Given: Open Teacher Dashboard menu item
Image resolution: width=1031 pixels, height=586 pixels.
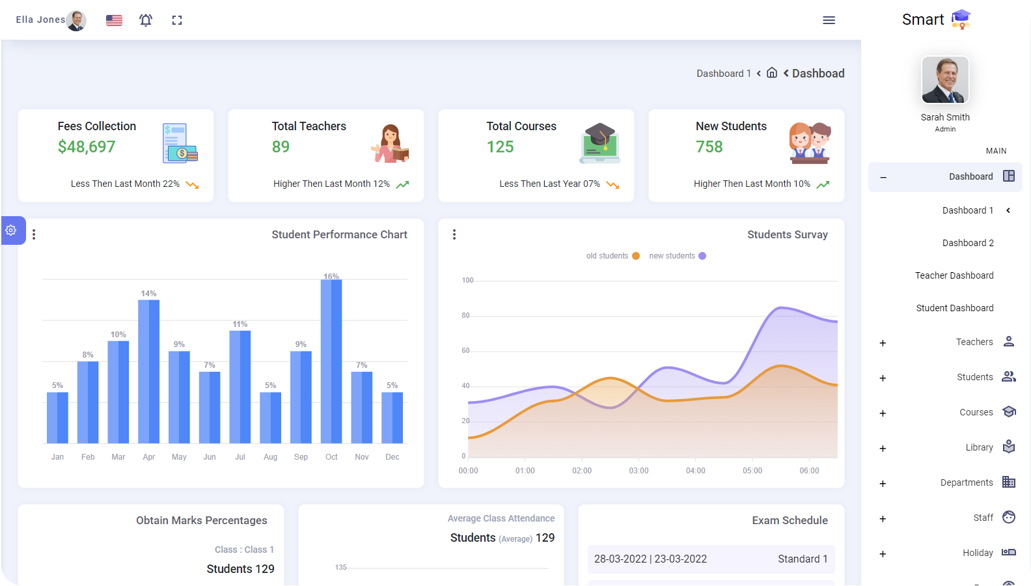Looking at the screenshot, I should coord(954,275).
